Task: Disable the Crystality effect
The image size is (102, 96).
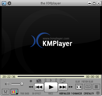Action: point(89,94)
